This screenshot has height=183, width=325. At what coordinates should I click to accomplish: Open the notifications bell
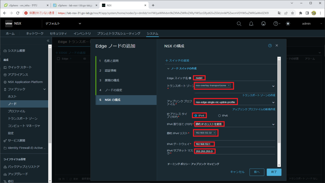pyautogui.click(x=251, y=24)
